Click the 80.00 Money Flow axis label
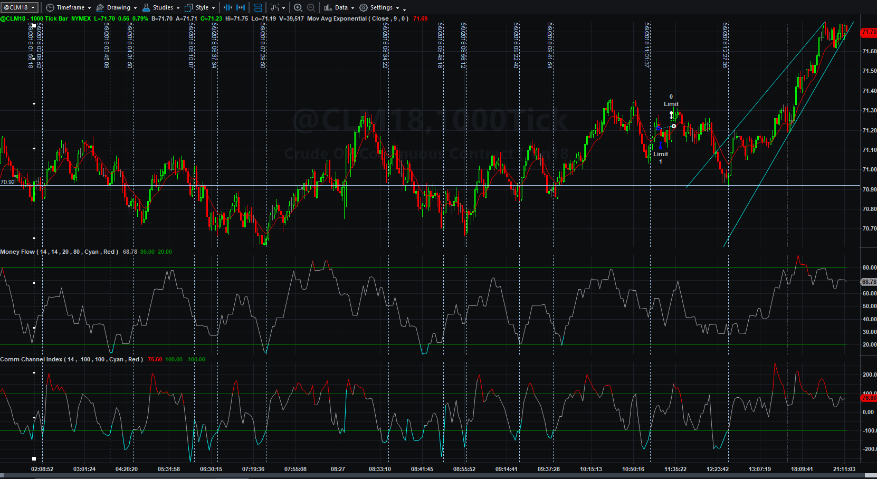 pos(870,267)
